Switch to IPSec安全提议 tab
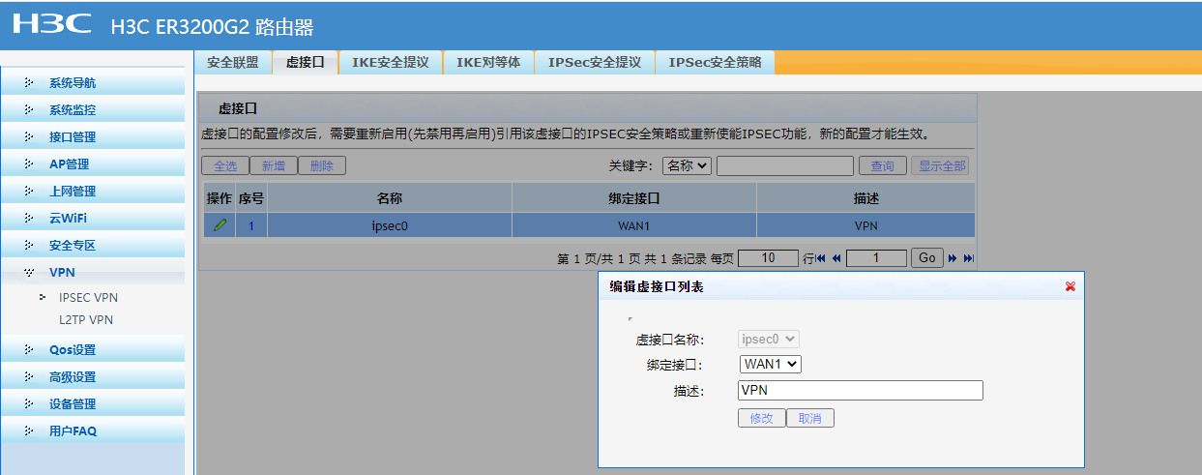Screen dimensions: 1202x475 (x=595, y=62)
